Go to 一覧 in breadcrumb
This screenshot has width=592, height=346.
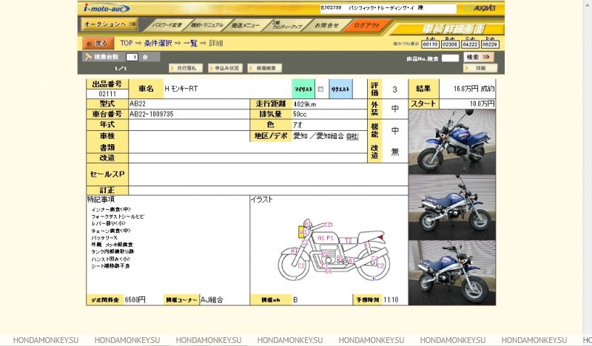tap(191, 43)
